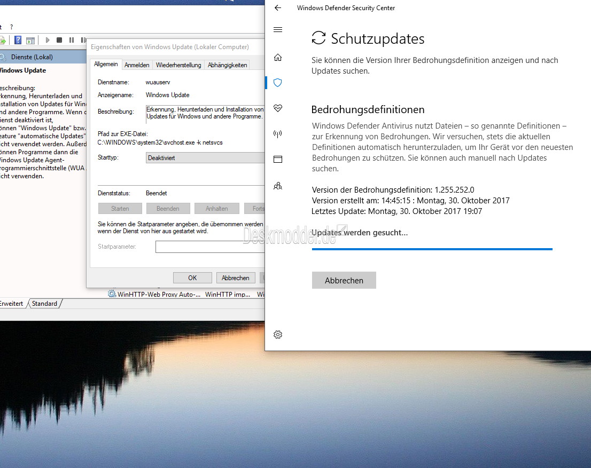591x468 pixels.
Task: Click the WinHTTP-Web Proxy service gear icon
Action: pos(112,294)
